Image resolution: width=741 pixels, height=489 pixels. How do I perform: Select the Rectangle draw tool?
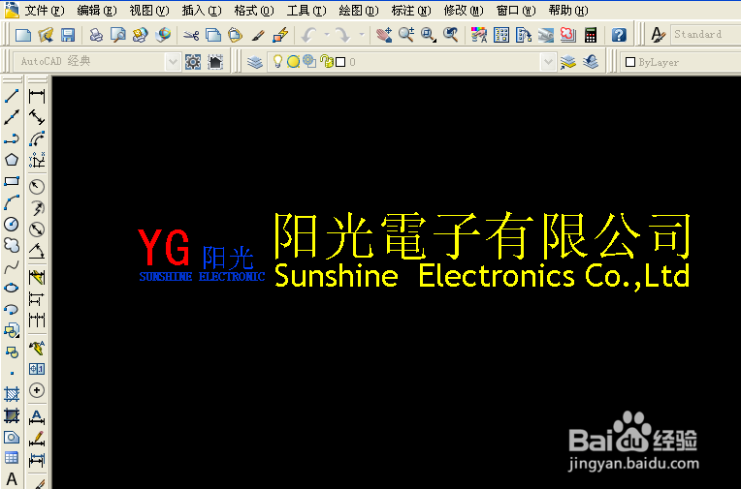12,181
